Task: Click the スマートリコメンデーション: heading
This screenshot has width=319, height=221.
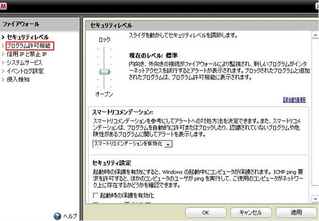Action: 123,113
